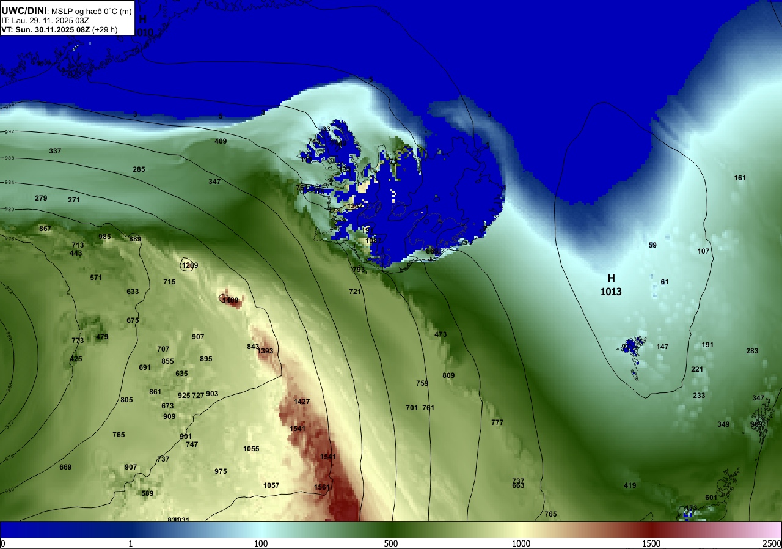Click the 1055 height value
Screen dimensions: 782x549
click(x=251, y=449)
